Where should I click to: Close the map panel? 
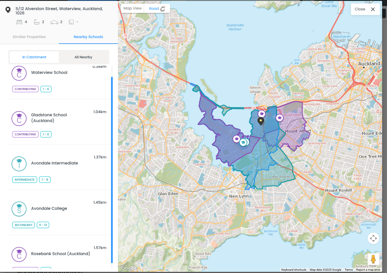(365, 9)
